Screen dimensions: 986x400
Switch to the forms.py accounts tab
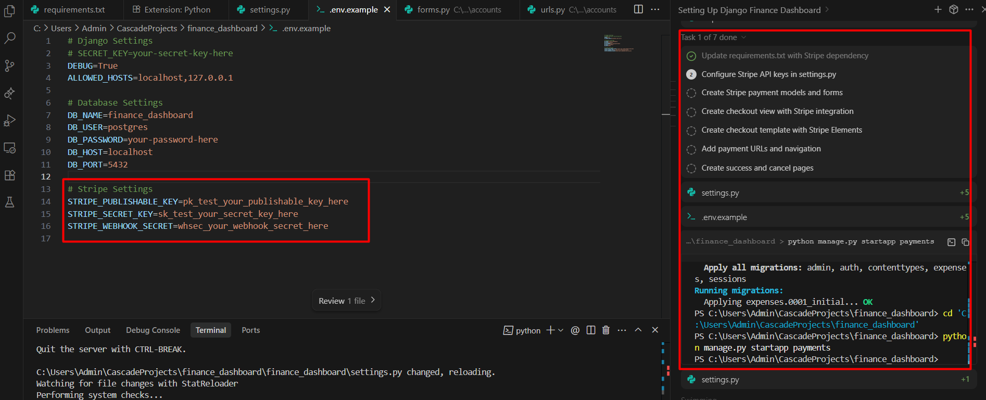(x=458, y=10)
